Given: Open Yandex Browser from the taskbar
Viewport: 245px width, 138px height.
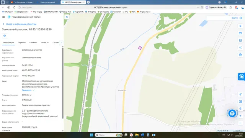Looking at the screenshot, I should [131, 135].
